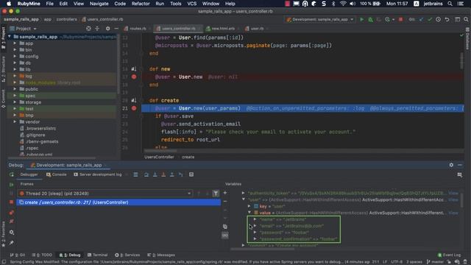Screen dimensions: 471x265
Task: Open the Navigate menu
Action: [x=99, y=4]
